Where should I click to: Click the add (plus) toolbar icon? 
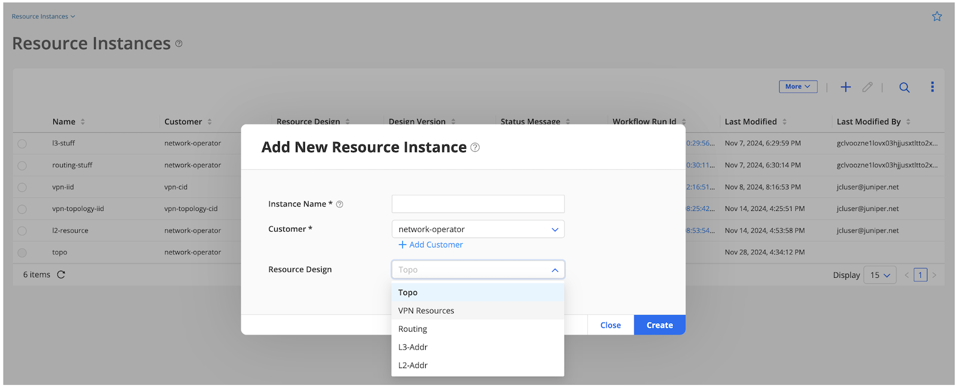tap(845, 87)
